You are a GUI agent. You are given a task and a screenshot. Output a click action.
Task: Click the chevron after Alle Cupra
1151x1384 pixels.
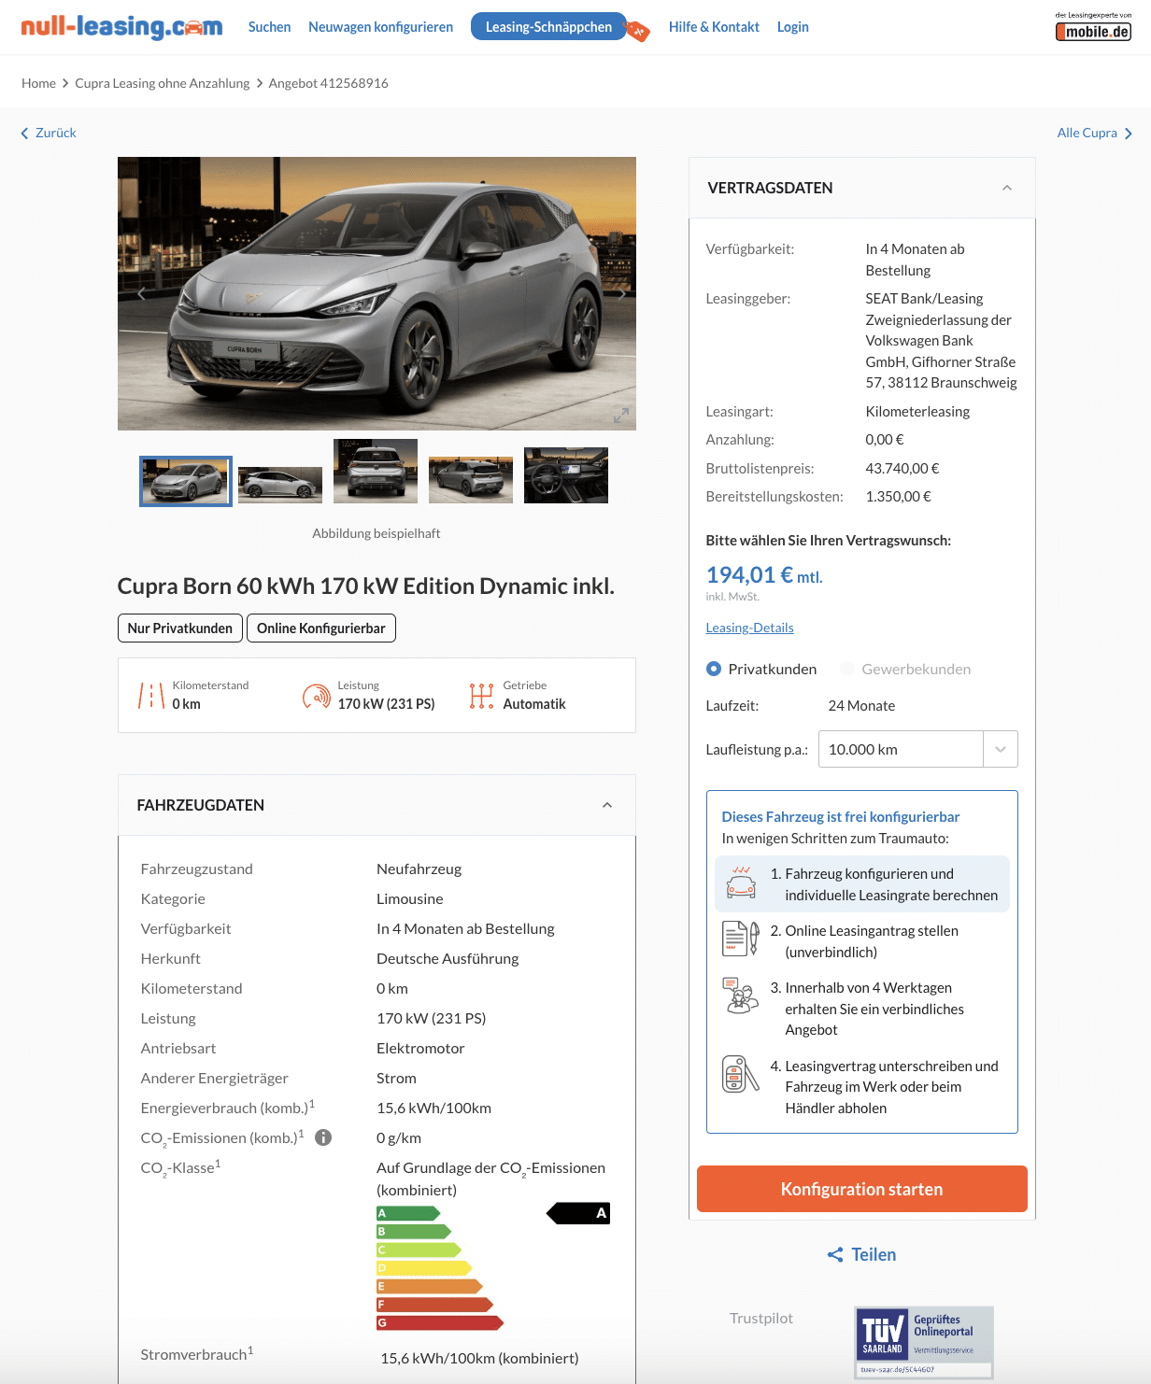point(1128,134)
